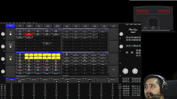177x99 pixels.
Task: Select the Magenta colour palette entry
Action: [56, 58]
